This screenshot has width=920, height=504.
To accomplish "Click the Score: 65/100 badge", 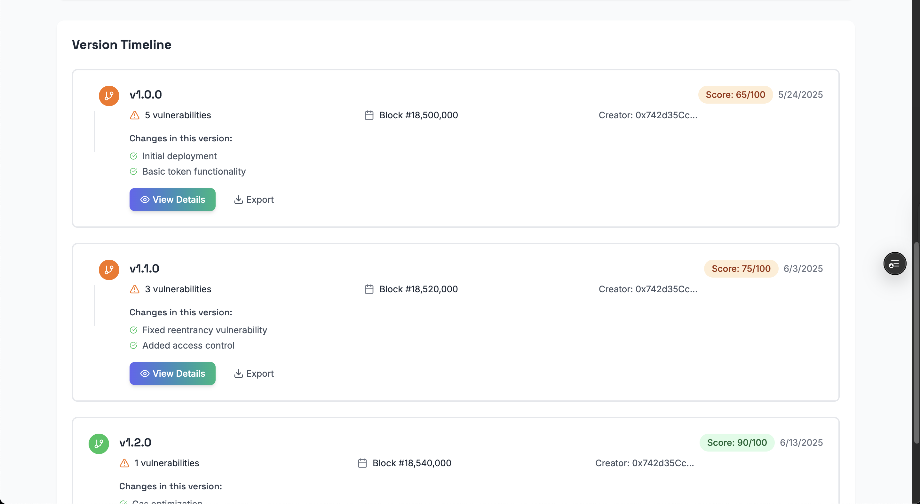I will [x=735, y=95].
